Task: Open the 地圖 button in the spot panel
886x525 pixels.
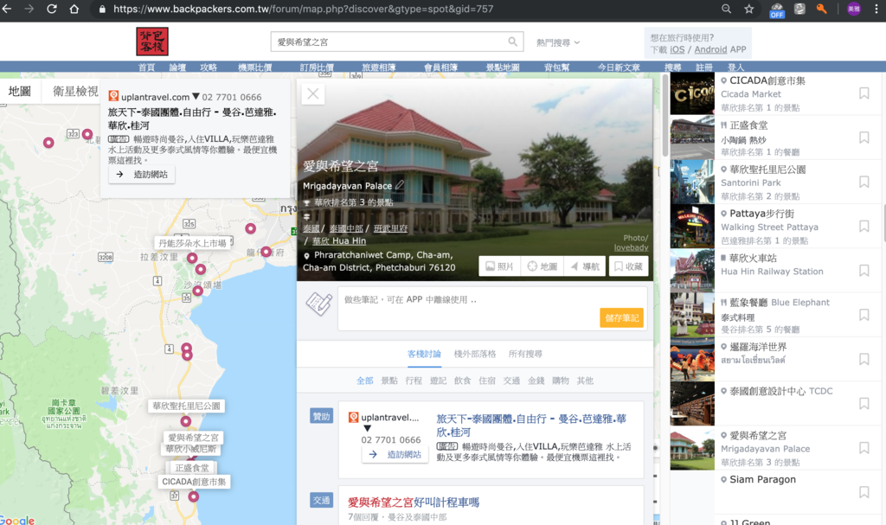Action: [x=542, y=266]
